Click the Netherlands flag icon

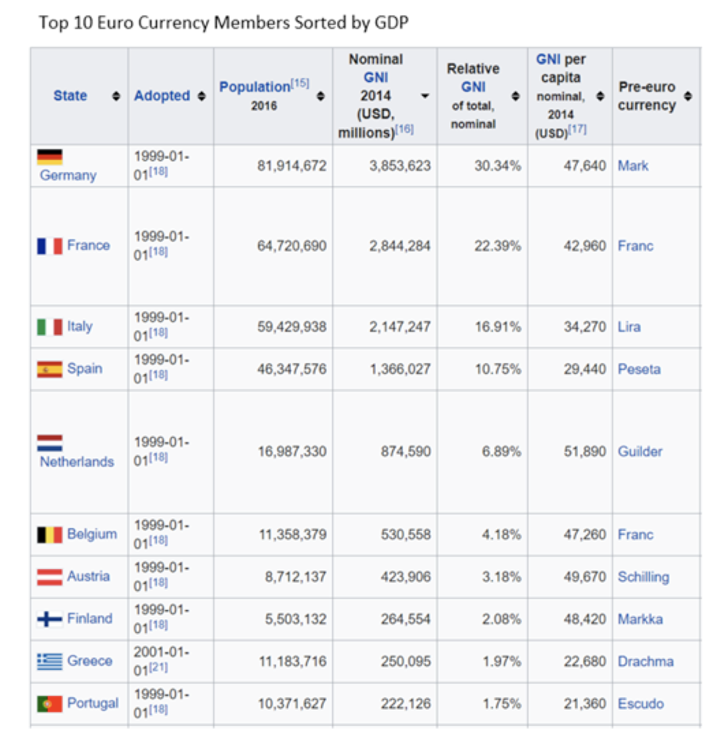(x=50, y=443)
